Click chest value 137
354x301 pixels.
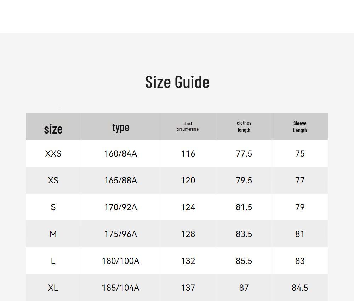[188, 288]
